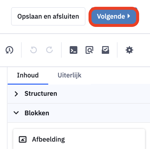Select the Afbeelding block card
Viewport: 150px width, 149px height.
click(79, 139)
